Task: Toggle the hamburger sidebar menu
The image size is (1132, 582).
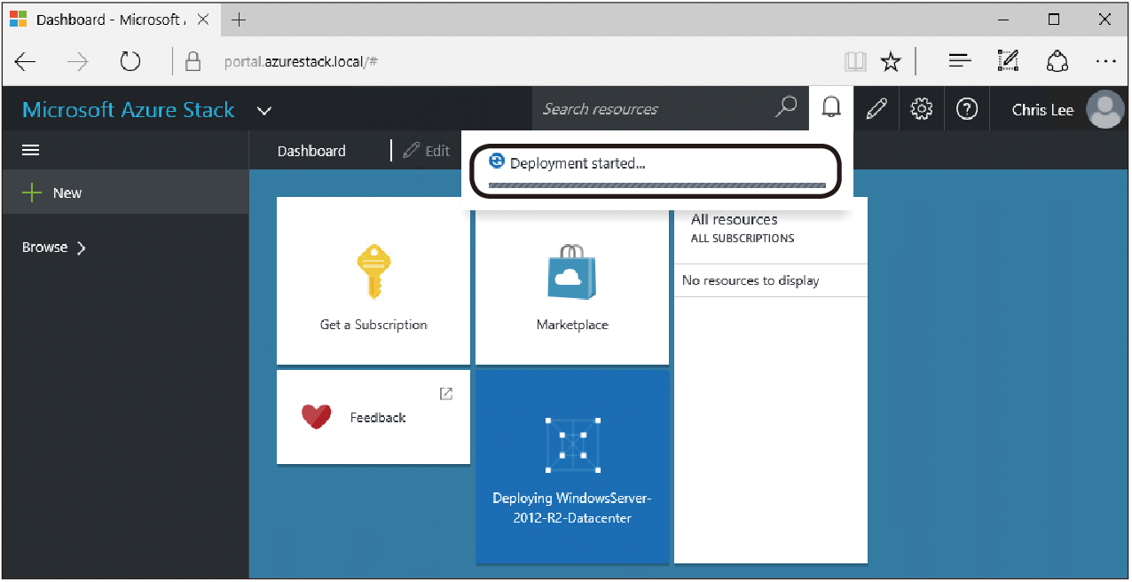Action: (x=31, y=151)
